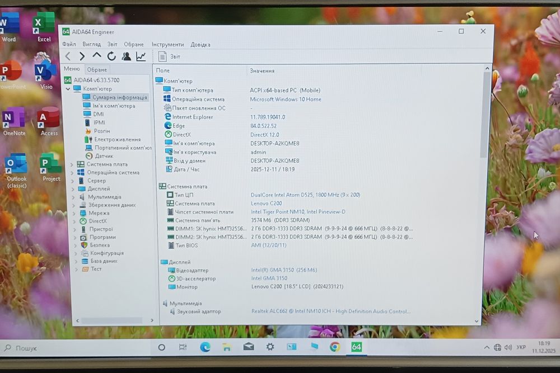Open the DualCore Intel Atom D525 link
This screenshot has height=373, width=560.
(x=305, y=195)
